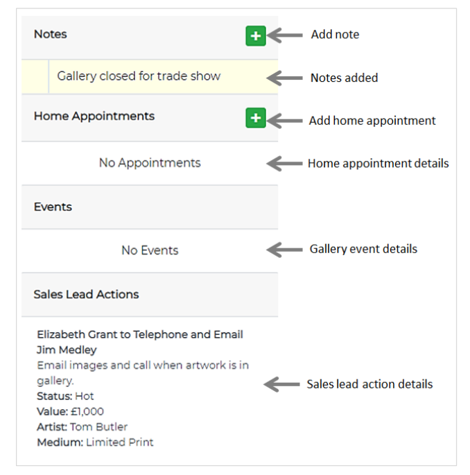Click the green plus beside Home Appointments

tap(256, 118)
